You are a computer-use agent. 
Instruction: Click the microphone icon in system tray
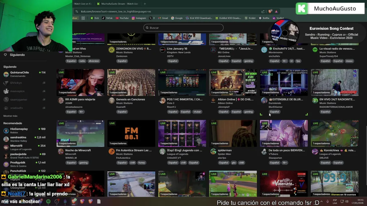pos(327,201)
